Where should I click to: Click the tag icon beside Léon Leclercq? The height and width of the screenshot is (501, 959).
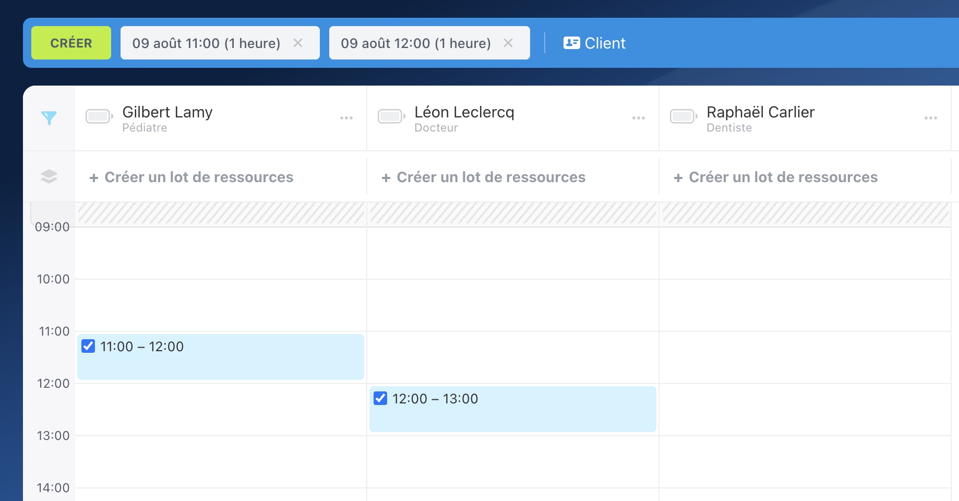[391, 116]
